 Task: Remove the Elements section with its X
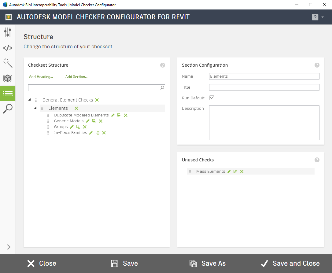(76, 108)
